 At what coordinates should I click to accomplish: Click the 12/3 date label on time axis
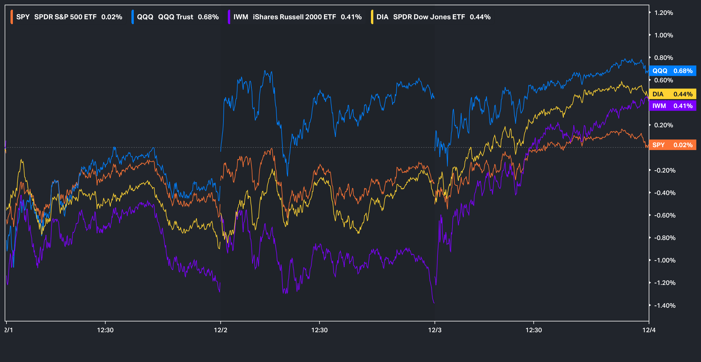pyautogui.click(x=435, y=330)
